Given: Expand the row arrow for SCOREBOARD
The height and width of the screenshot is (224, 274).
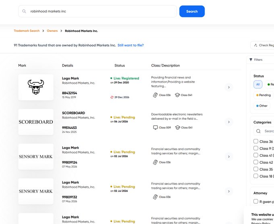Looking at the screenshot, I should click(229, 122).
